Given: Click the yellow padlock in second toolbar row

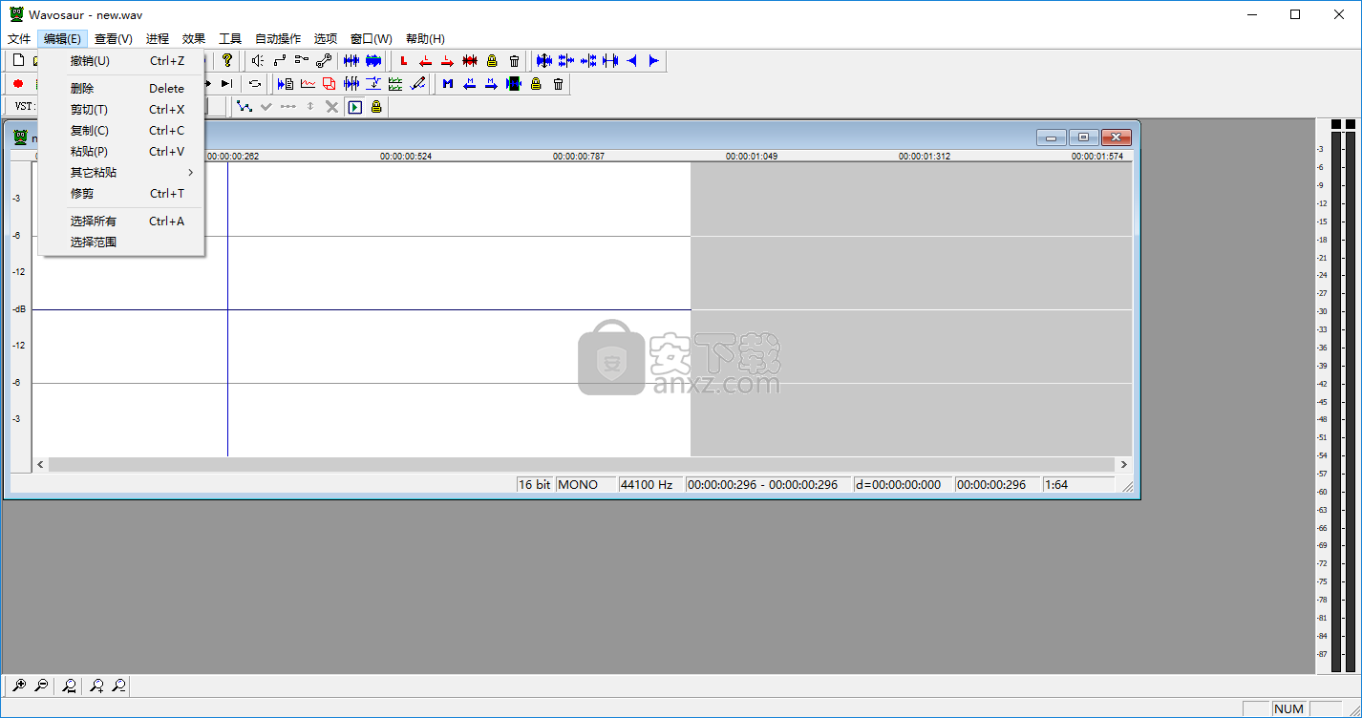Looking at the screenshot, I should (536, 83).
